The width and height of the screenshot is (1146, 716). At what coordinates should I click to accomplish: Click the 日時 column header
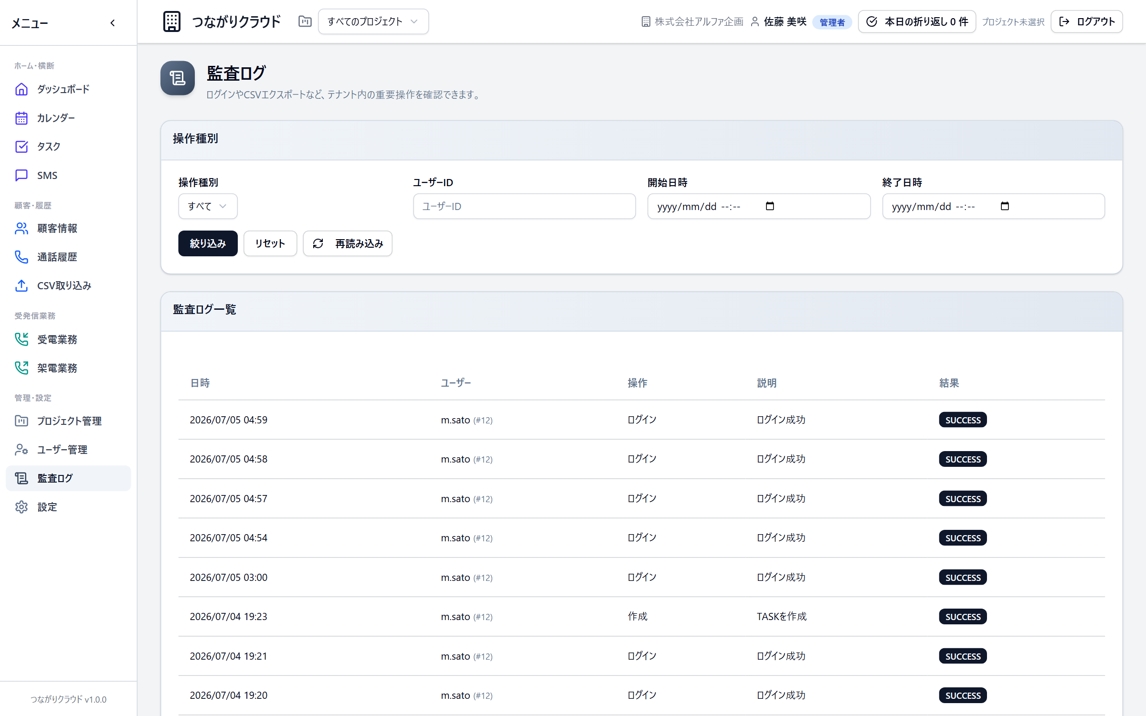(200, 383)
